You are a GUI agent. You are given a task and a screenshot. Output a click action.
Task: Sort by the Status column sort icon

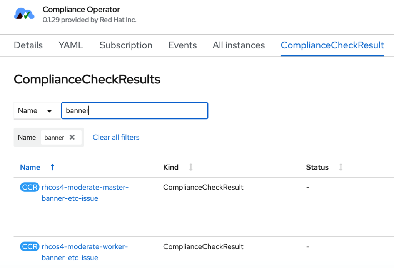click(x=341, y=167)
